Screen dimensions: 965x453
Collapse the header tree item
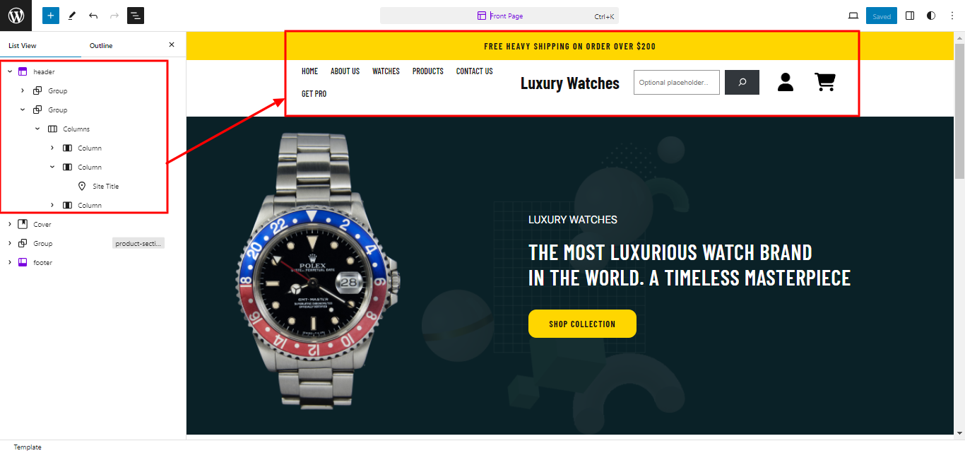pyautogui.click(x=10, y=71)
